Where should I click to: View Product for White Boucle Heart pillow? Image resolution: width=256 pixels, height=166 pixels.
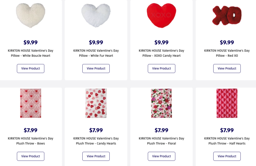click(x=30, y=68)
